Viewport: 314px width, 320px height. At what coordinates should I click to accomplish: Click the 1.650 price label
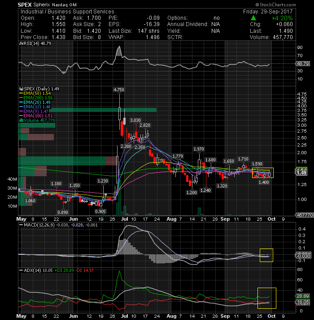click(x=229, y=161)
